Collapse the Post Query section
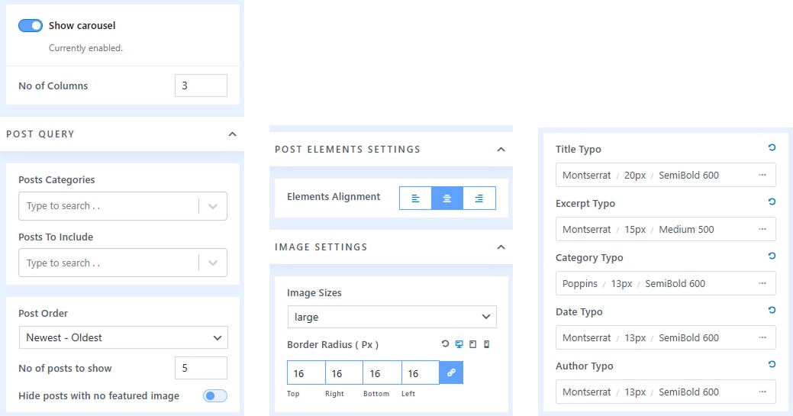 click(232, 134)
